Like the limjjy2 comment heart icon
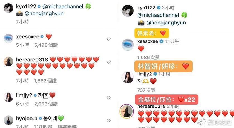Viewport: 234px width, 128px height. click(109, 98)
